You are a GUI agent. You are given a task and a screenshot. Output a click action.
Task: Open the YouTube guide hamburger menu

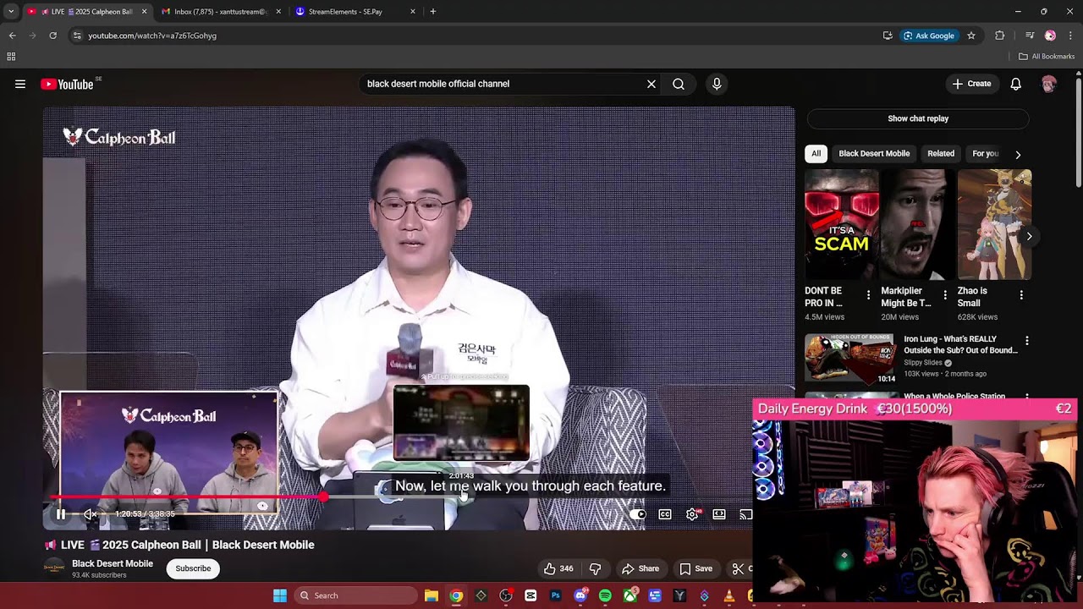pyautogui.click(x=20, y=84)
